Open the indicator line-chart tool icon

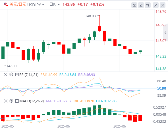pos(134,5)
